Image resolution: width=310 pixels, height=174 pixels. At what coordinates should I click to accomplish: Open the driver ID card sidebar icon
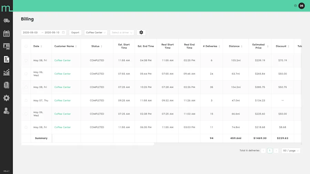(x=6, y=46)
